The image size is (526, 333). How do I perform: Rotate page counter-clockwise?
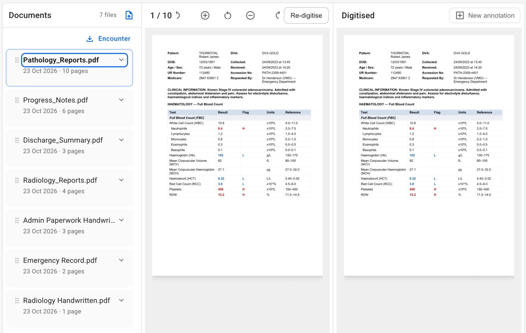tap(228, 16)
